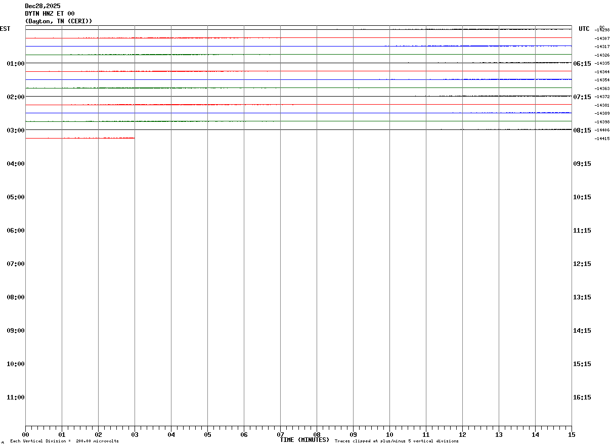Select the '07:00' EST time label

point(16,263)
